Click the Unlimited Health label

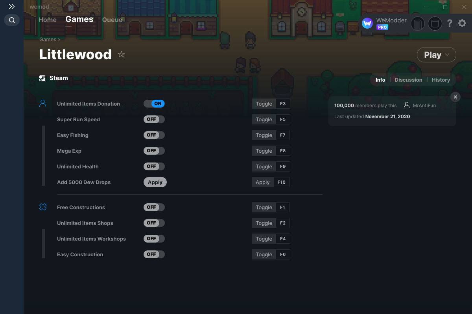[78, 166]
